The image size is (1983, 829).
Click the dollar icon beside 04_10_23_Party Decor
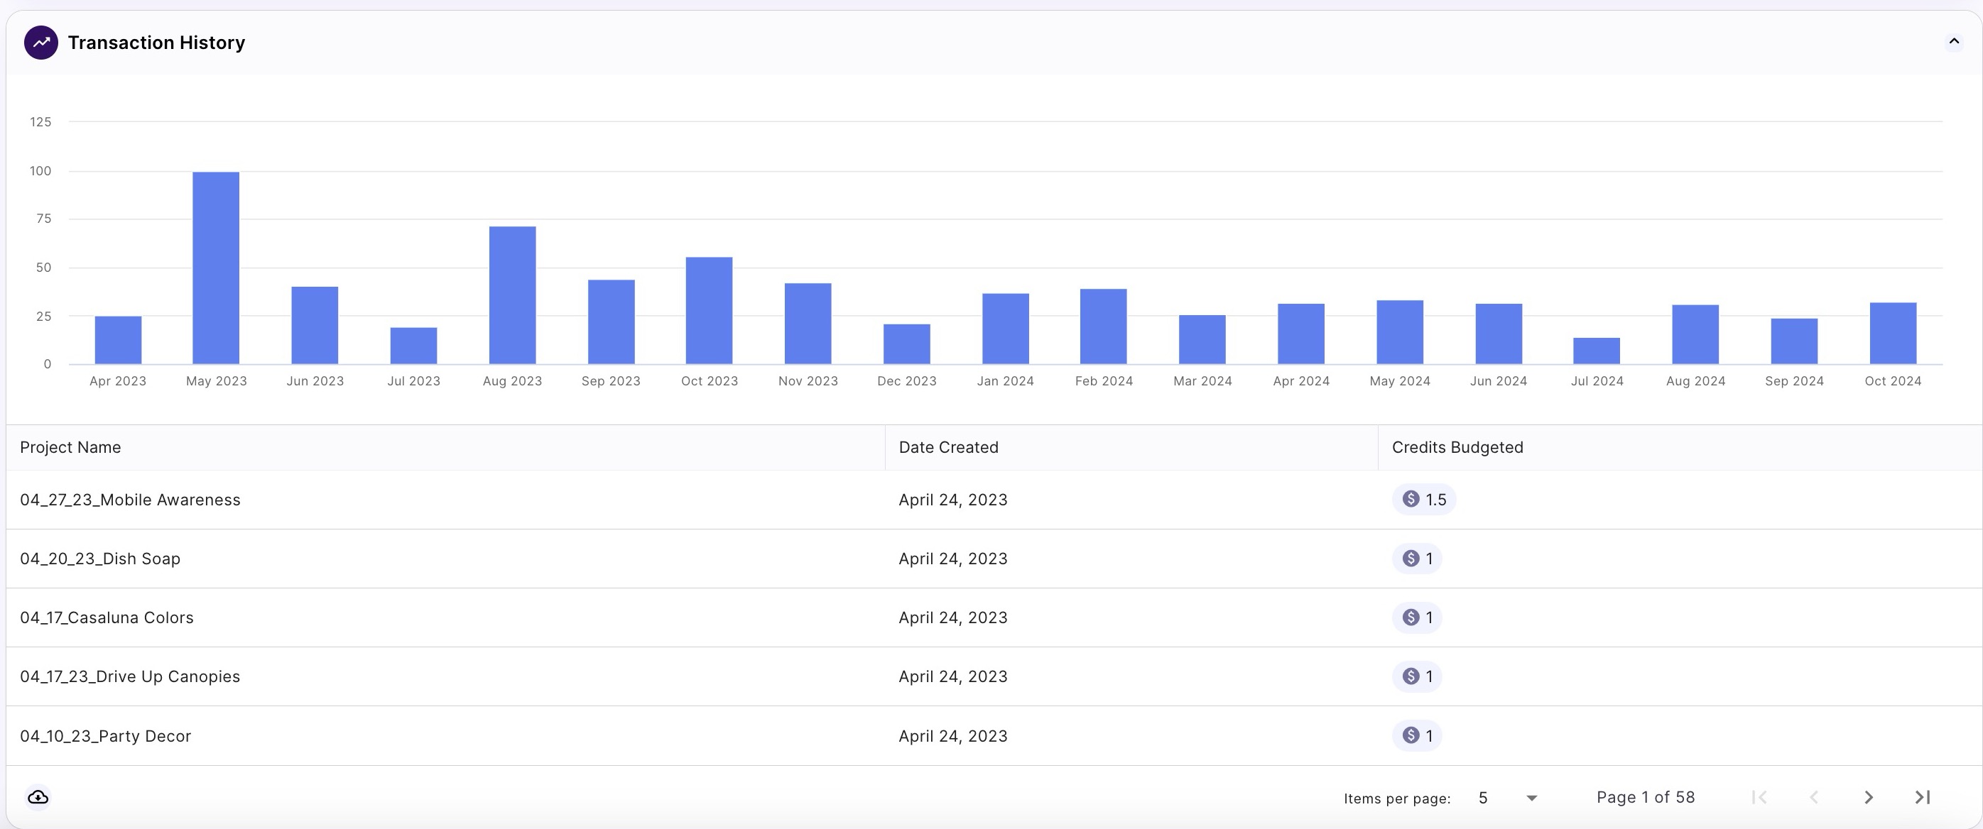coord(1411,735)
